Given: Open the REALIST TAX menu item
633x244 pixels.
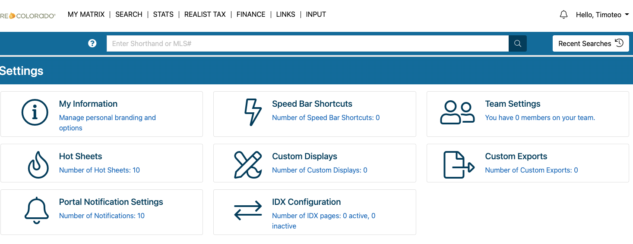Looking at the screenshot, I should (205, 14).
